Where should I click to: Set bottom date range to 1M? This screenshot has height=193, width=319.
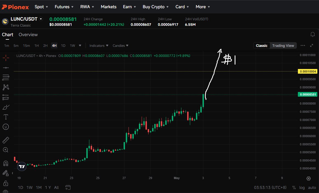click(39, 187)
